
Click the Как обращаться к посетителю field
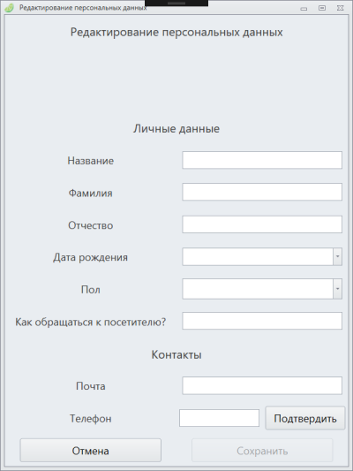(x=262, y=321)
